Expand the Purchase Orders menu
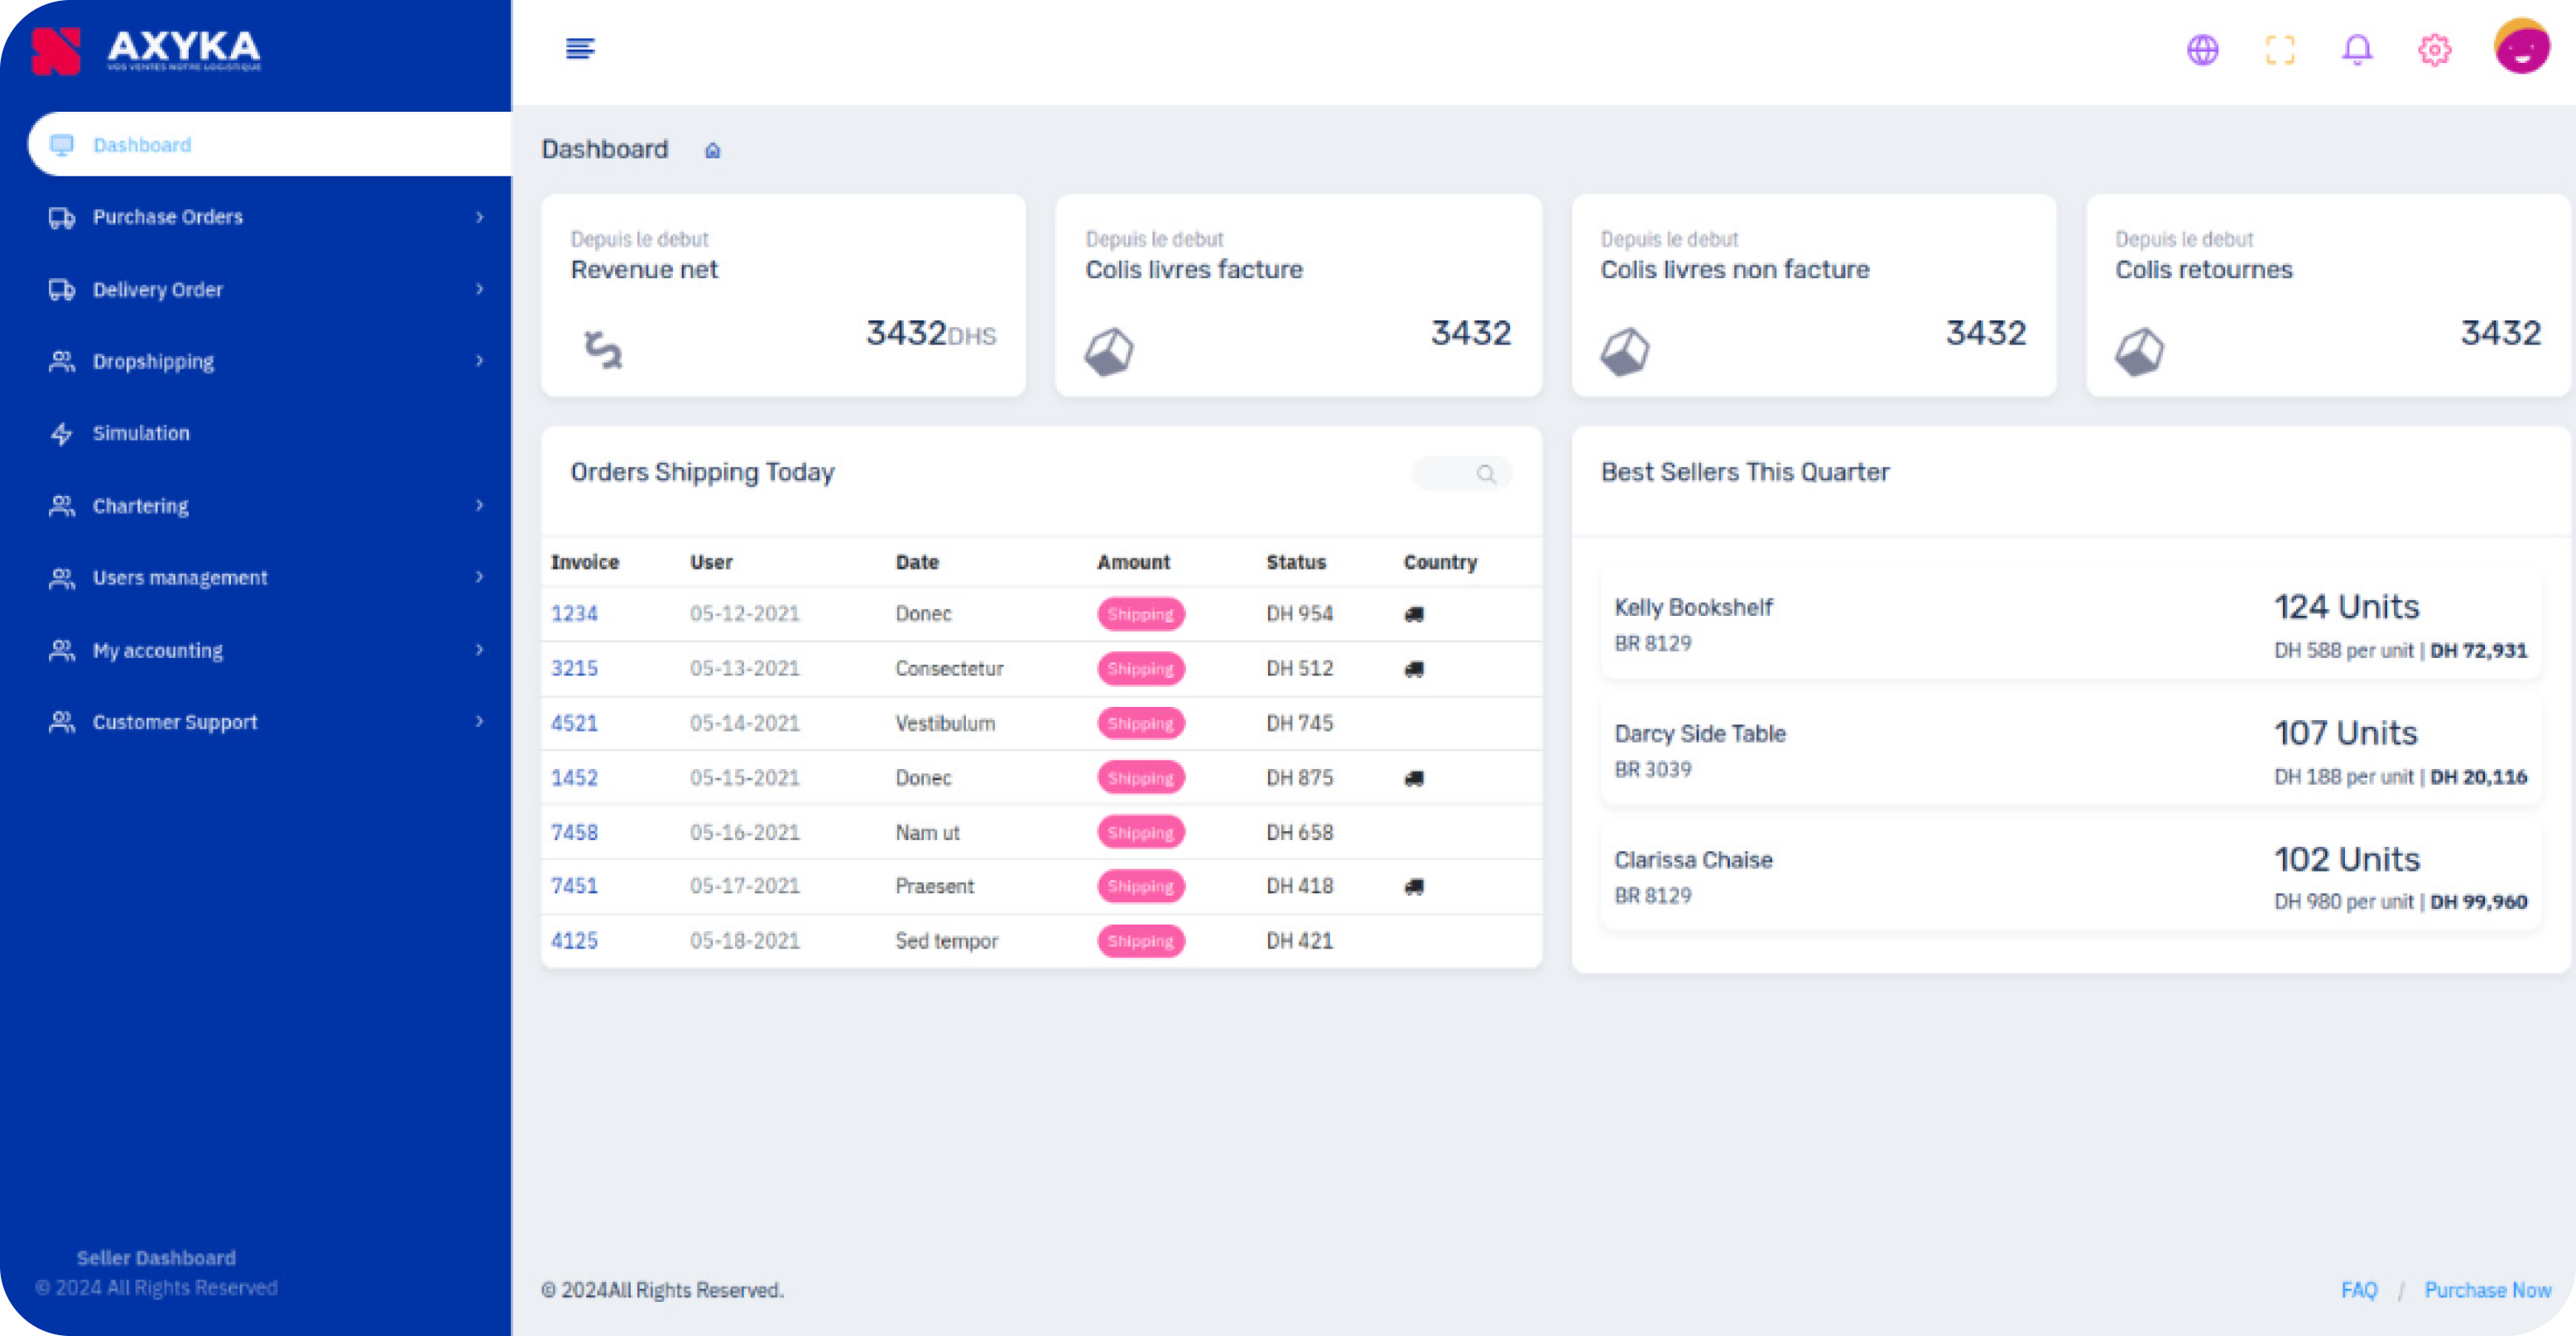2576x1336 pixels. click(x=167, y=217)
